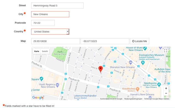Zoom in with the plus button
175x108 pixels.
(x=166, y=88)
